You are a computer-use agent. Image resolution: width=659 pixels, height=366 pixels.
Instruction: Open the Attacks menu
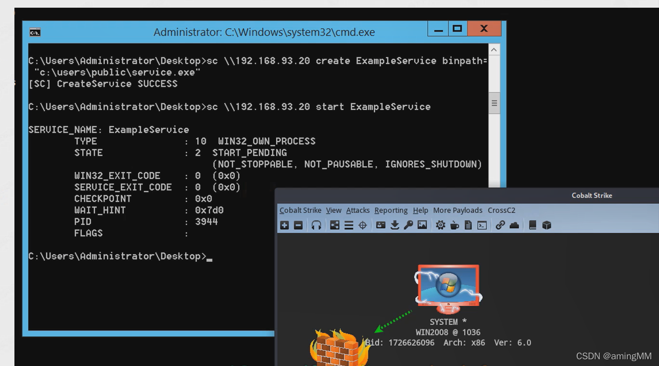point(358,210)
